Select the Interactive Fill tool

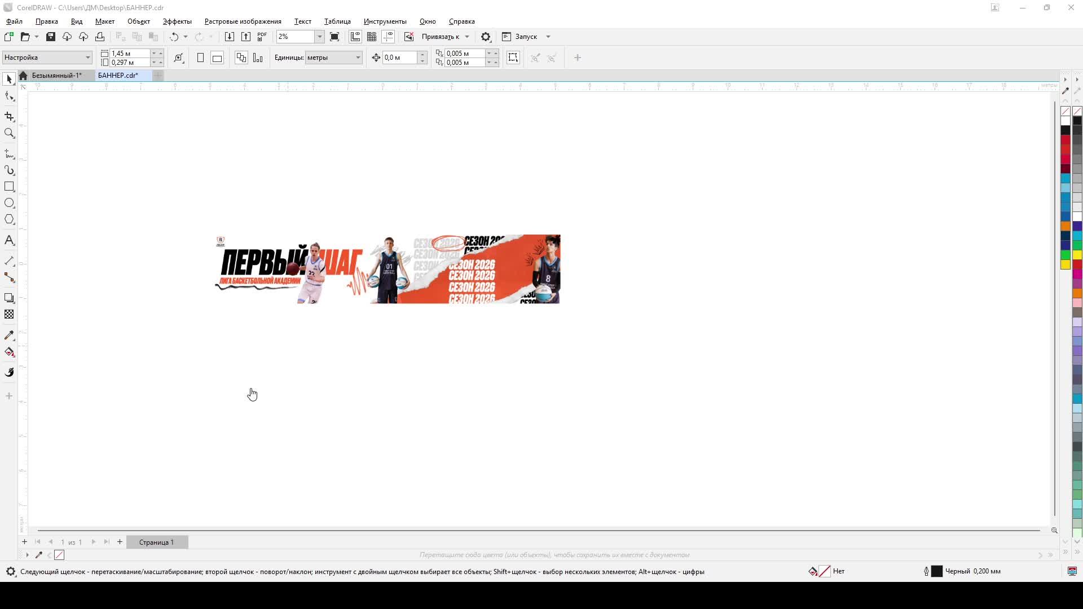[9, 352]
